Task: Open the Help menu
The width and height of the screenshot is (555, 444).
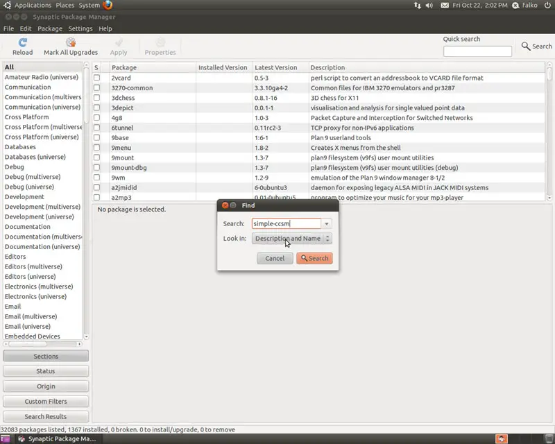Action: (x=105, y=28)
